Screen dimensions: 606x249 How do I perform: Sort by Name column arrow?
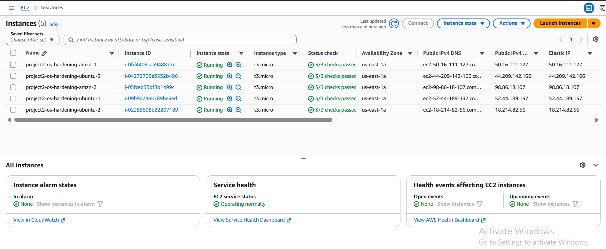[112, 54]
